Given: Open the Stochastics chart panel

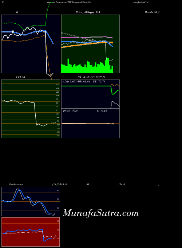Looking at the screenshot, I should [x=31, y=201].
